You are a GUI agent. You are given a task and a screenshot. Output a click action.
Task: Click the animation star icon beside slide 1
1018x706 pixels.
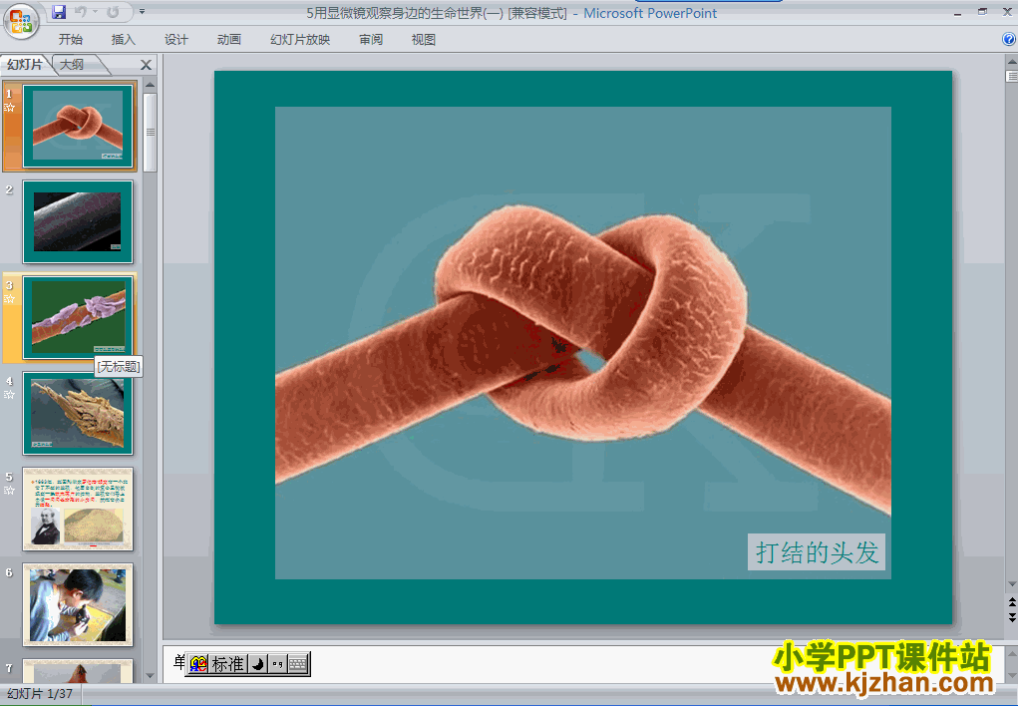coord(9,108)
